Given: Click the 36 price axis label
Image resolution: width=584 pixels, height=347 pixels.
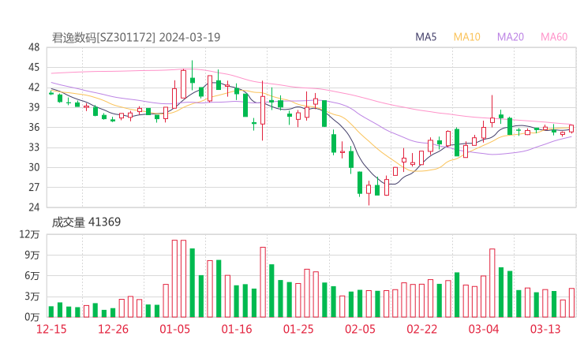Looking at the screenshot, I should [34, 127].
